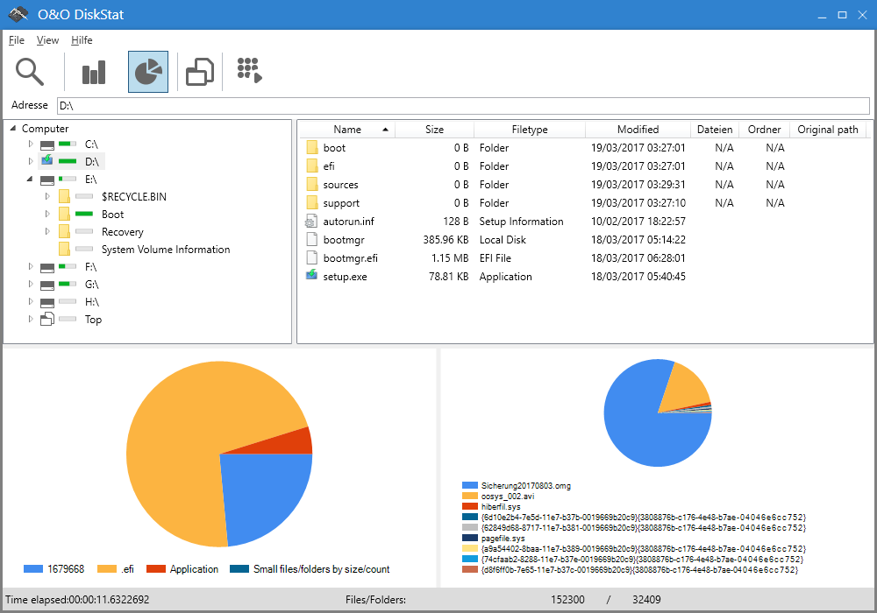Expand the Recovery folder node
877x613 pixels.
[x=47, y=231]
